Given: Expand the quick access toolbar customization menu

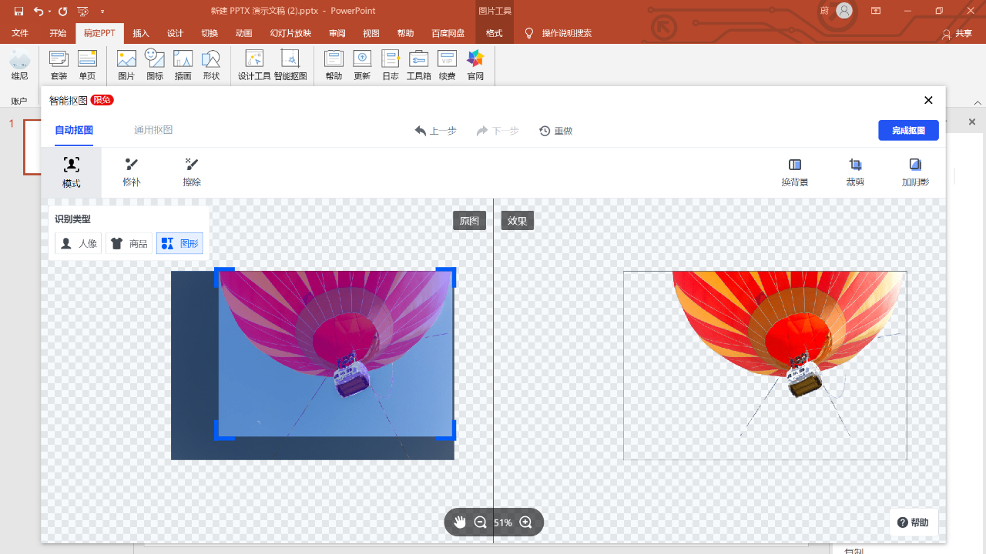Looking at the screenshot, I should point(101,11).
